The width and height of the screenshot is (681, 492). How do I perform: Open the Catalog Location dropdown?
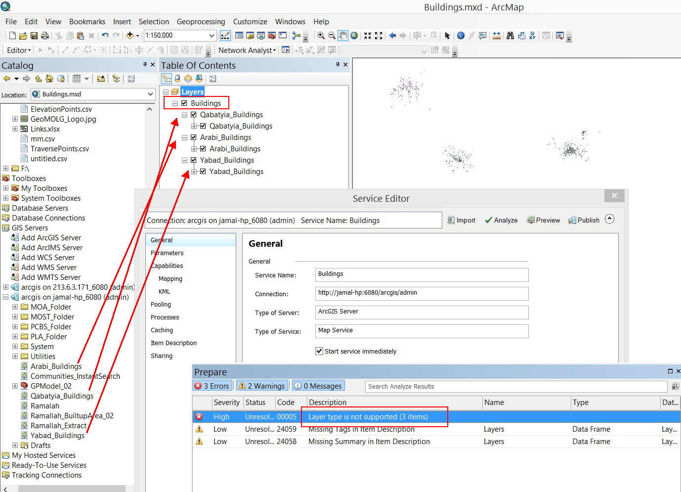coord(150,94)
